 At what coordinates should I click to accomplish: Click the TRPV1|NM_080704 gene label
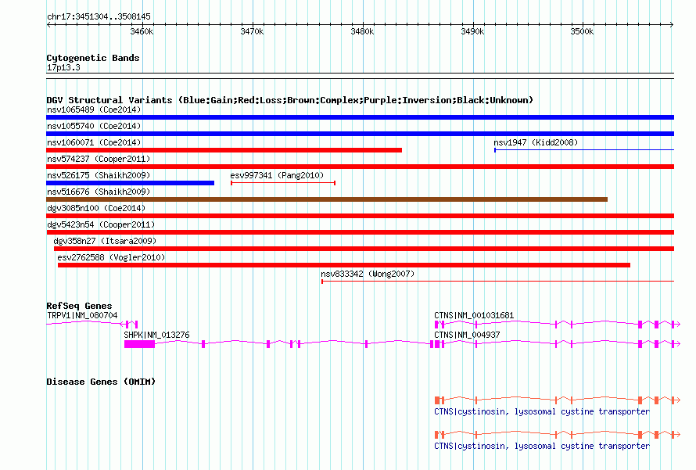82,316
